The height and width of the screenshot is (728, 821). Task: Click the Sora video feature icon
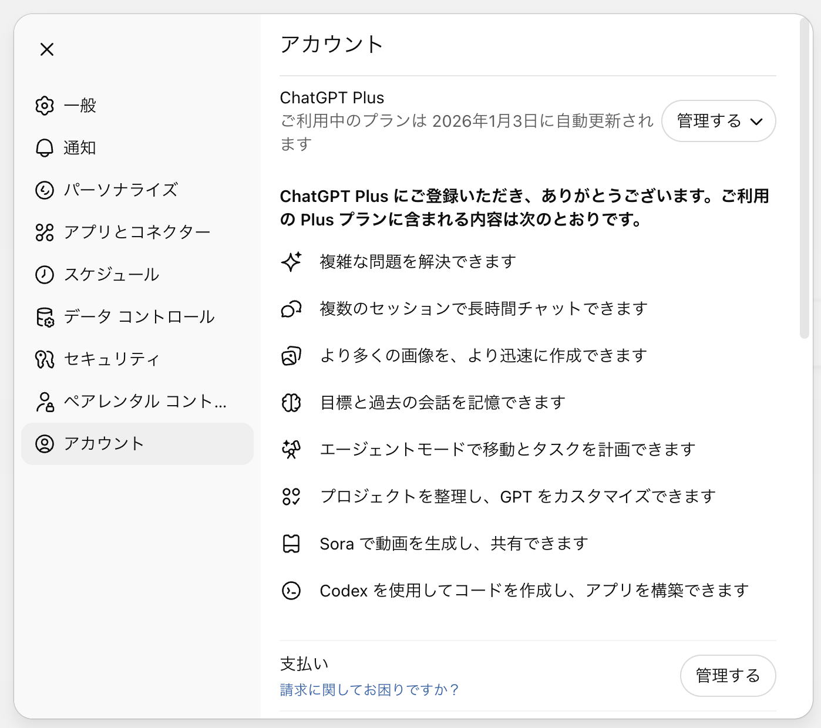(x=291, y=544)
